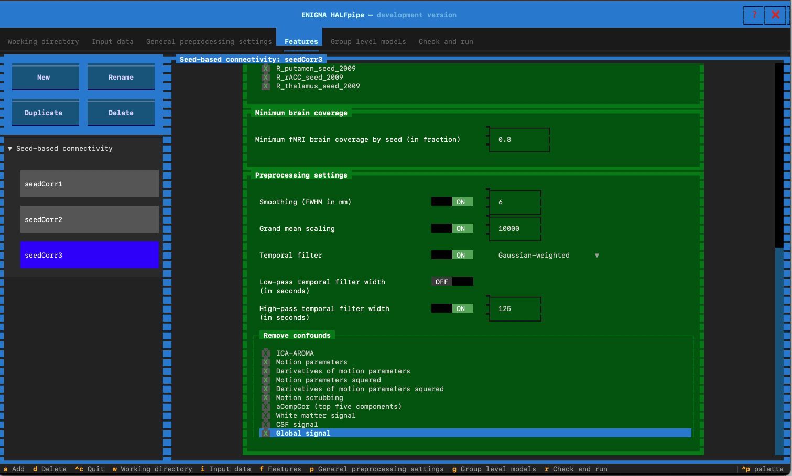Open the Group level models tab
Screen dimensions: 792x476
(x=368, y=41)
